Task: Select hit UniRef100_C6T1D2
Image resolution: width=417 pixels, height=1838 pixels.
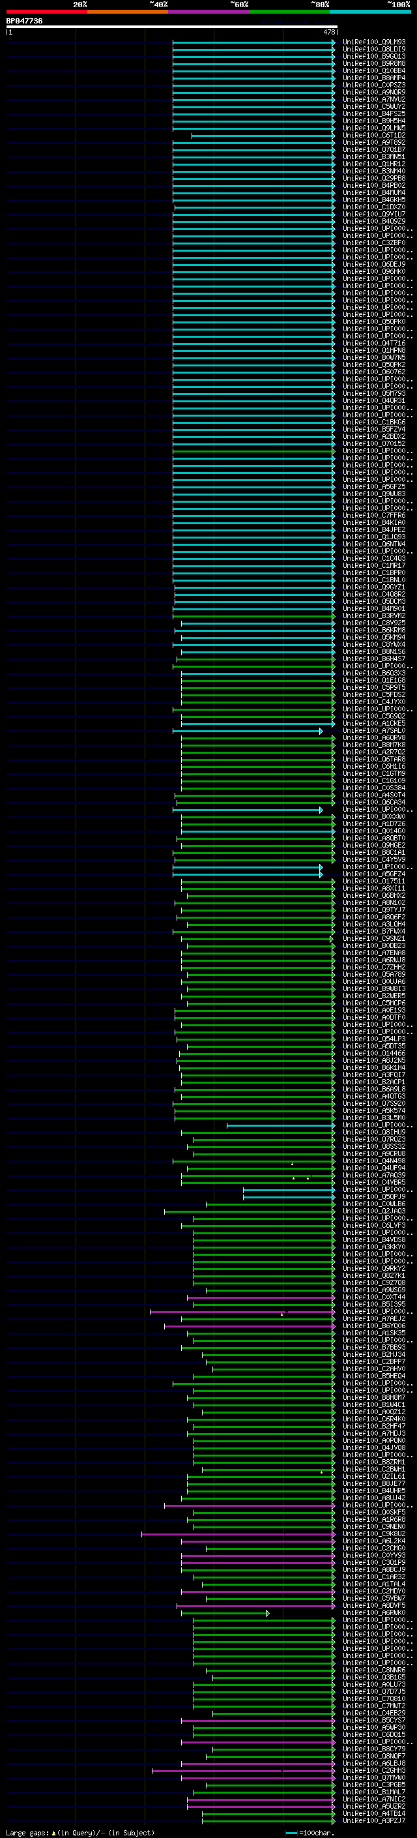Action: coord(374,136)
